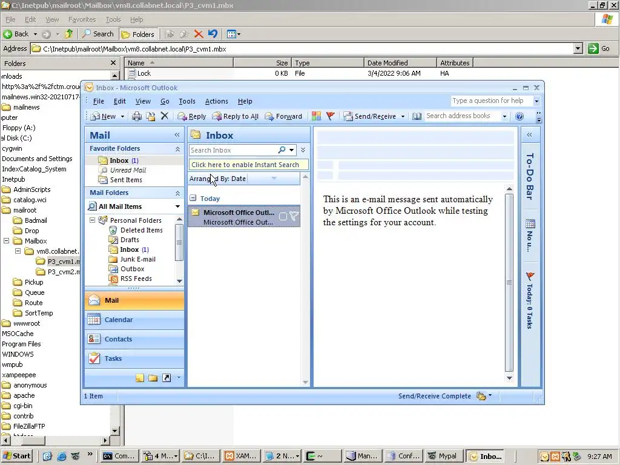Open the Search Inbox options dropdown arrow

click(x=291, y=150)
